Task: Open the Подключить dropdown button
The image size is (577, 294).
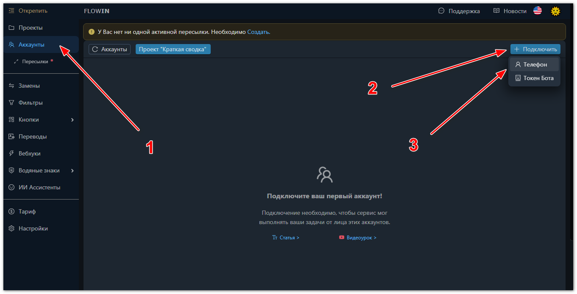Action: pyautogui.click(x=535, y=49)
